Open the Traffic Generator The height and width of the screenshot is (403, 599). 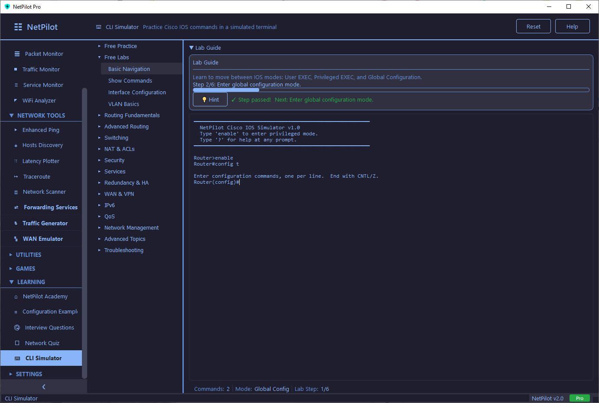point(45,223)
